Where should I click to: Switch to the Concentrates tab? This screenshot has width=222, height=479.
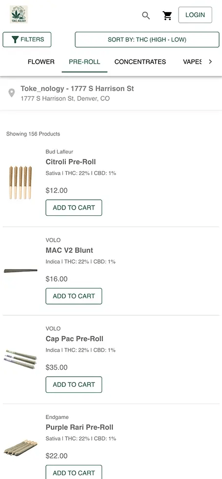pos(140,62)
